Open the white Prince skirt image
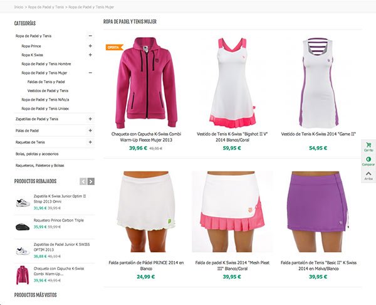Screen dimensions: 376x305 click(146, 211)
